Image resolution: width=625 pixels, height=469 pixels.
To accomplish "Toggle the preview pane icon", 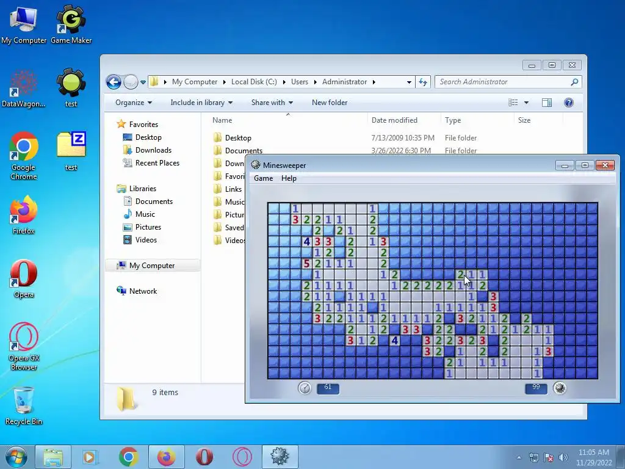I will 547,103.
